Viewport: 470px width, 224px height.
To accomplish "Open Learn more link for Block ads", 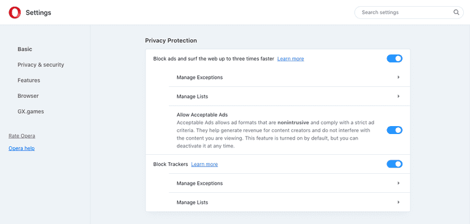I will point(290,59).
